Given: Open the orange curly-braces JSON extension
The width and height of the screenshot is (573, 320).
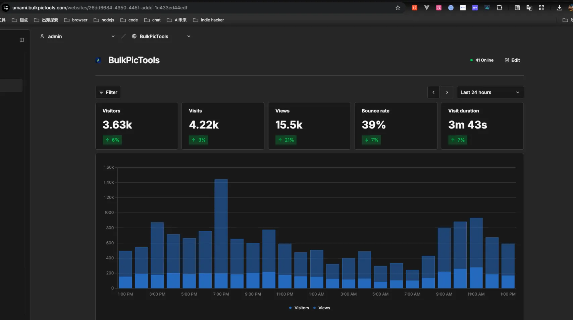Looking at the screenshot, I should pyautogui.click(x=415, y=8).
